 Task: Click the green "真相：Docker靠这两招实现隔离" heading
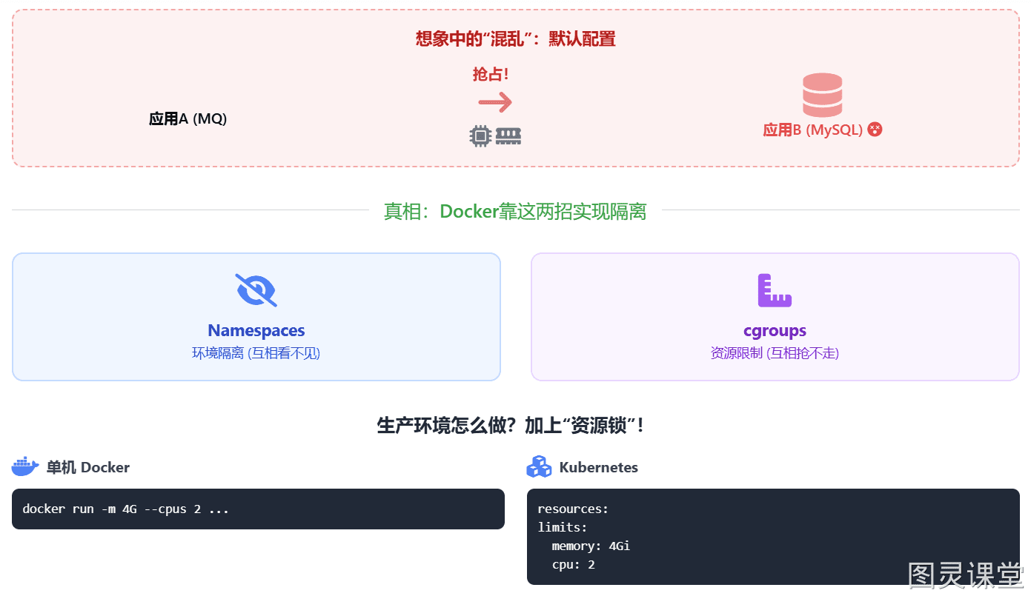coord(515,211)
